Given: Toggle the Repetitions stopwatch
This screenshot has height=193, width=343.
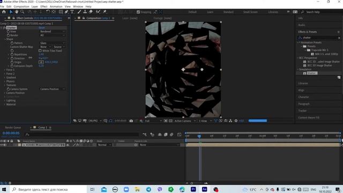Looking at the screenshot, I should [x=12, y=55].
